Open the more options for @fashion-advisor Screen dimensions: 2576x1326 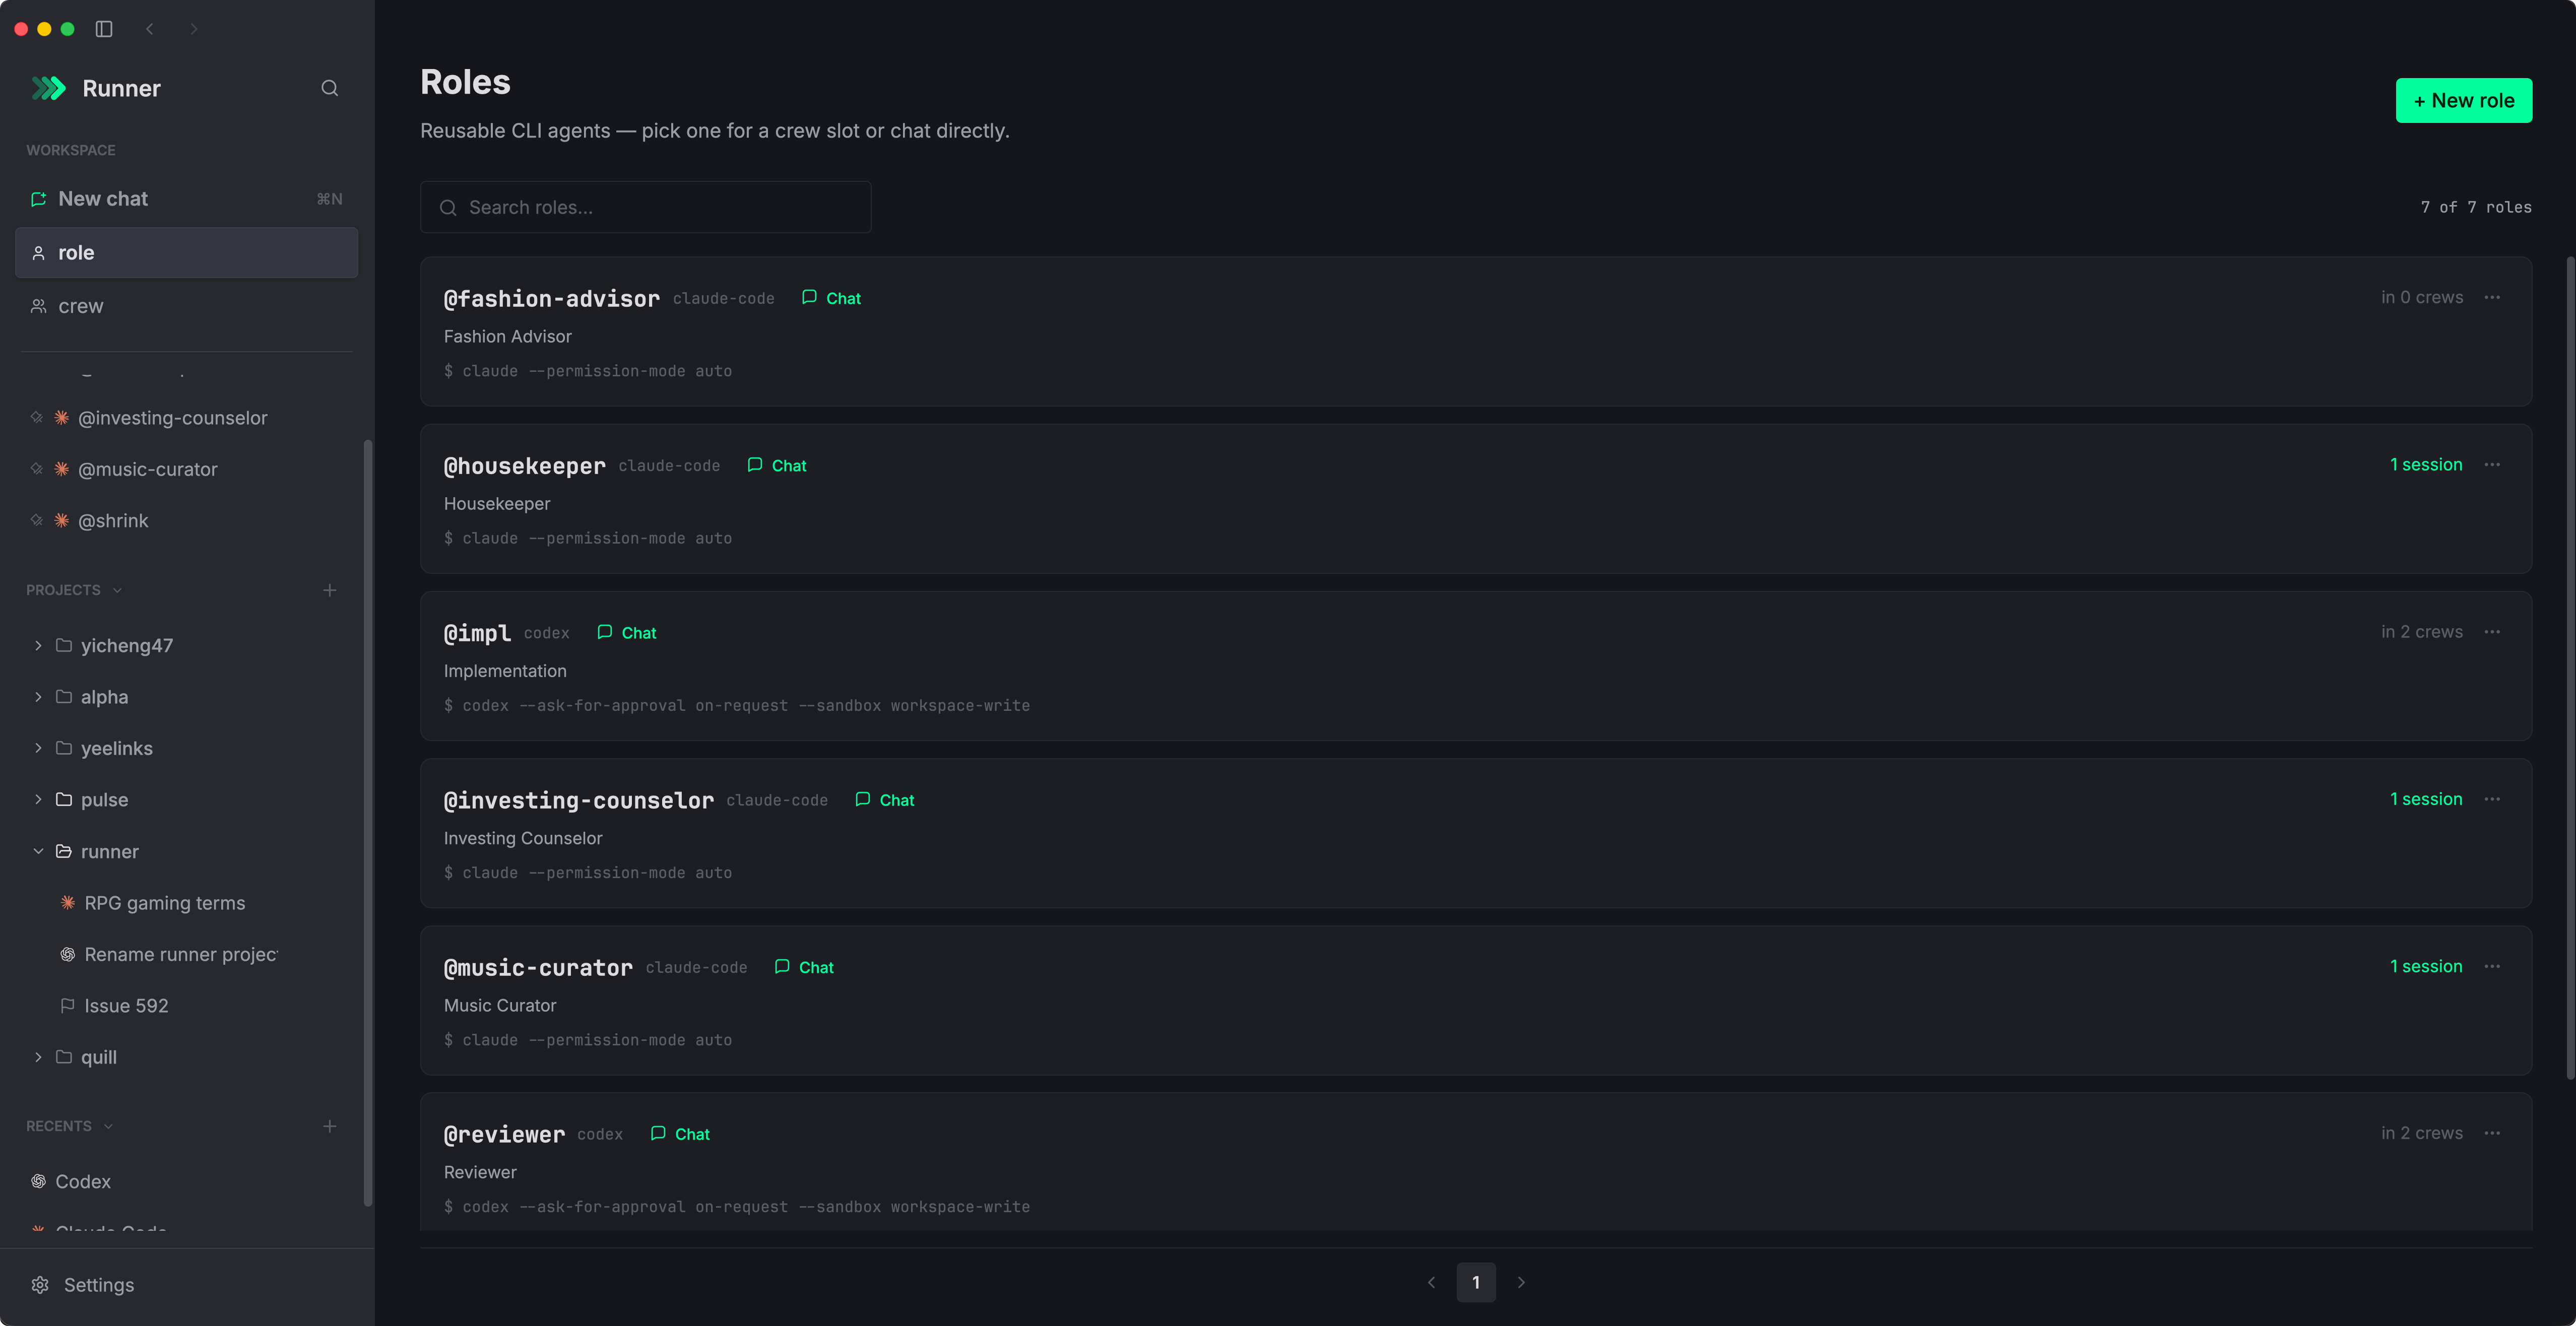click(x=2492, y=297)
